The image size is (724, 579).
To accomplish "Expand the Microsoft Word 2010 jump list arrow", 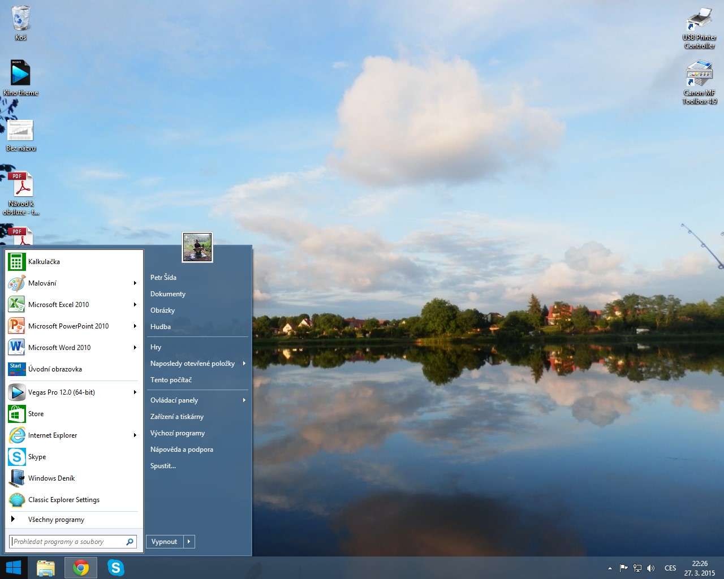I will 135,348.
